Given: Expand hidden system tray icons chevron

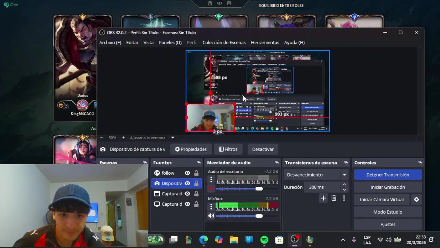Looking at the screenshot, I should click(x=343, y=240).
